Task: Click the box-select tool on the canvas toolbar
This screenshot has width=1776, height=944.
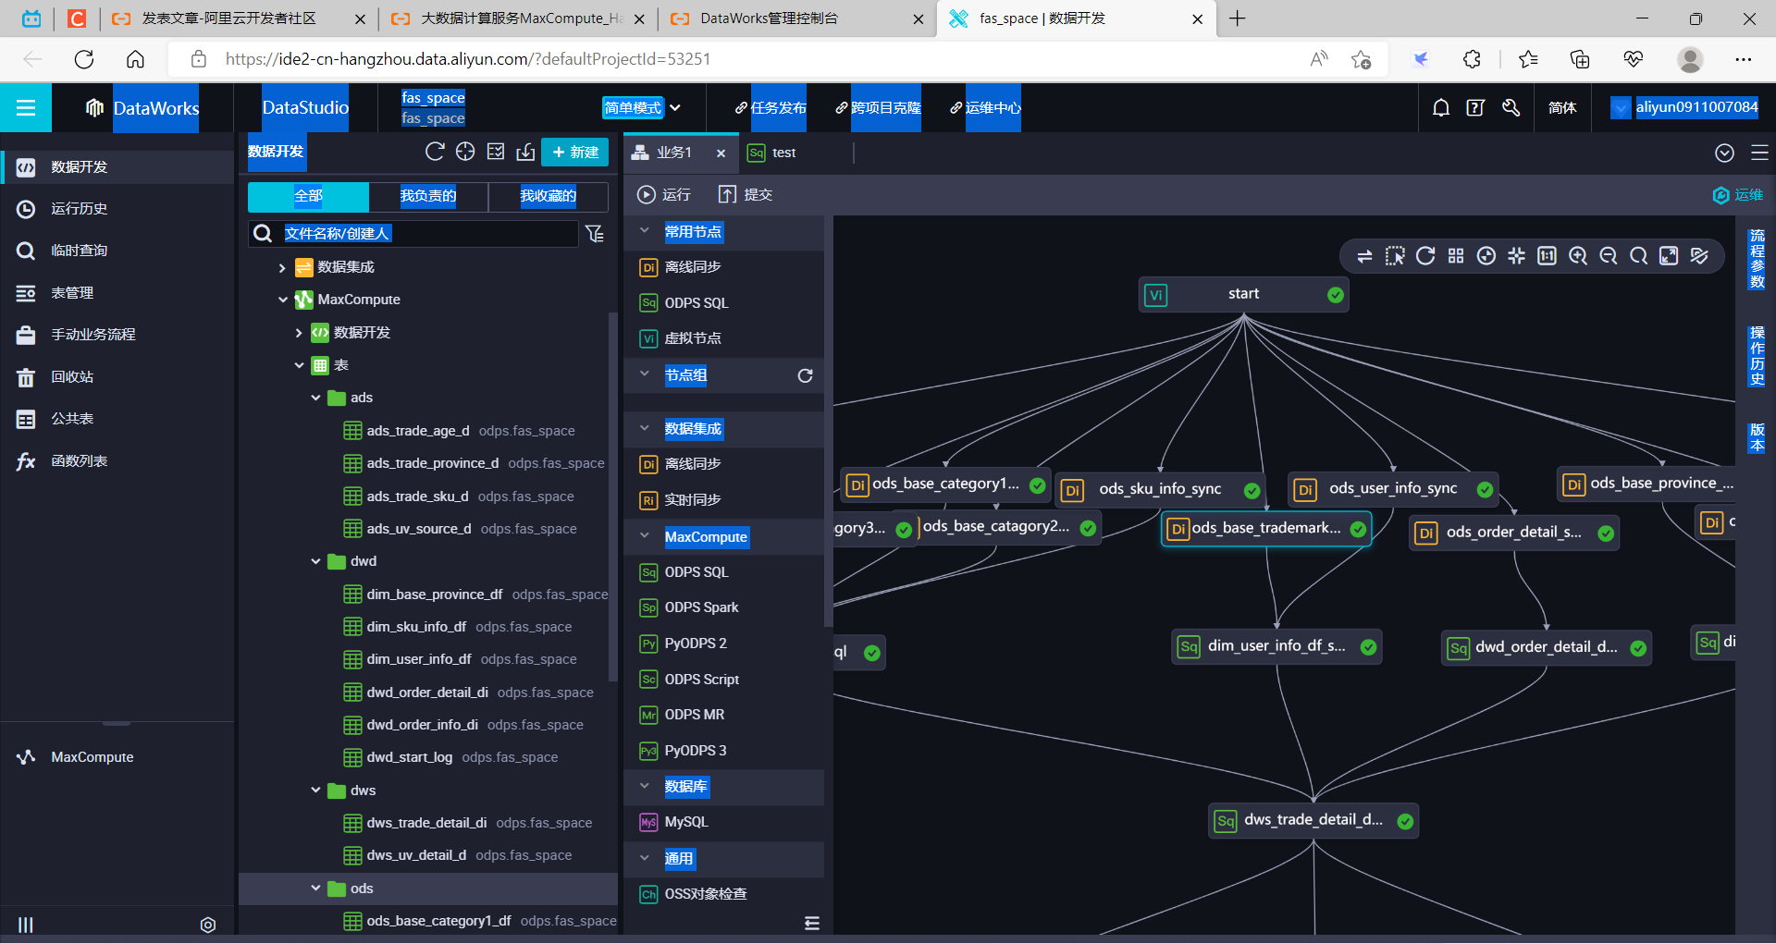Action: click(x=1395, y=256)
